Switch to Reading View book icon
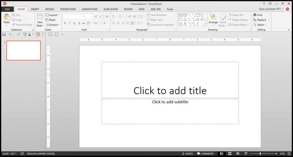 pyautogui.click(x=238, y=154)
